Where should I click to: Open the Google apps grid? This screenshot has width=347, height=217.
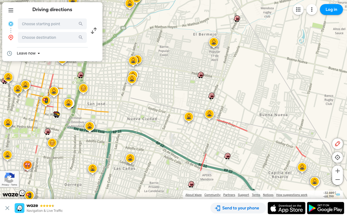pos(298,9)
